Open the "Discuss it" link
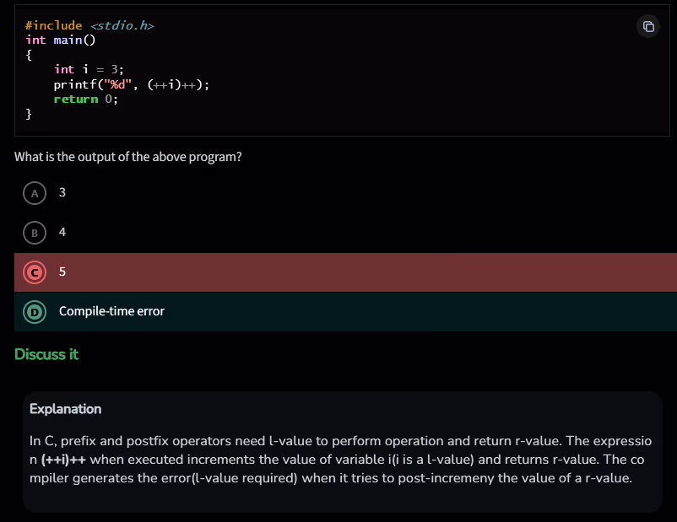This screenshot has width=677, height=522. pyautogui.click(x=46, y=354)
